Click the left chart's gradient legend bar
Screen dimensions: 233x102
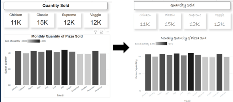click(34, 41)
